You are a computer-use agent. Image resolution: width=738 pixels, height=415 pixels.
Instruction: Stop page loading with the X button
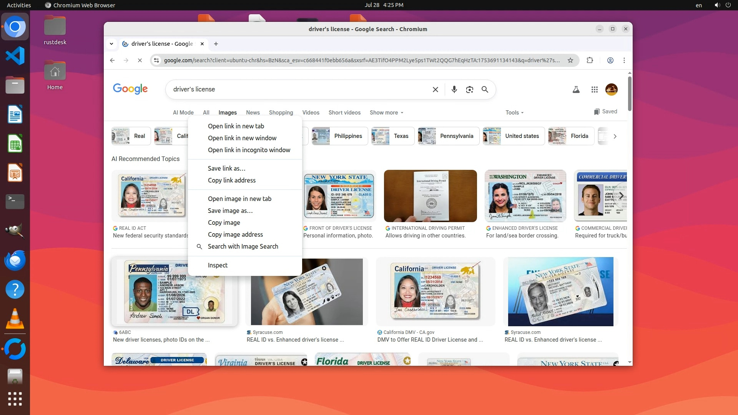click(x=140, y=60)
